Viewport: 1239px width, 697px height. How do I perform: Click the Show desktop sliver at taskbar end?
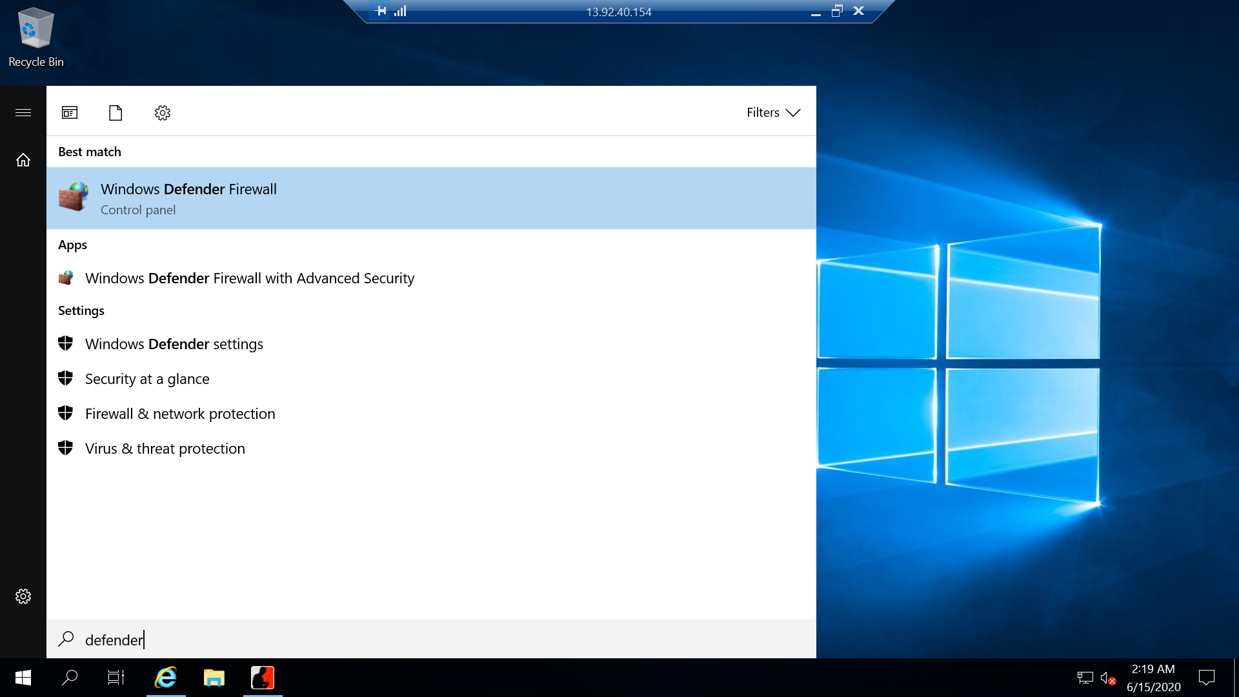point(1236,678)
